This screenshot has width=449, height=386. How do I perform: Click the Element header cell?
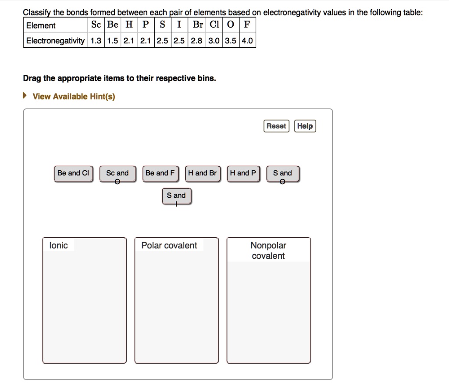pos(41,25)
